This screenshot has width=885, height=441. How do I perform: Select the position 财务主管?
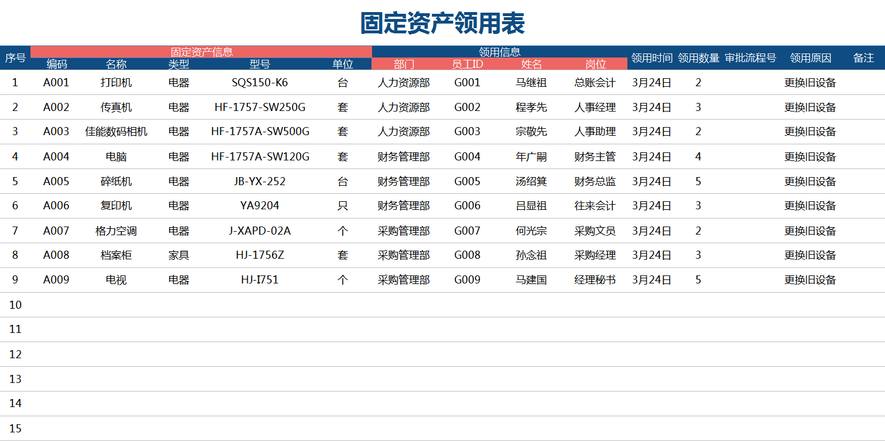pyautogui.click(x=595, y=156)
